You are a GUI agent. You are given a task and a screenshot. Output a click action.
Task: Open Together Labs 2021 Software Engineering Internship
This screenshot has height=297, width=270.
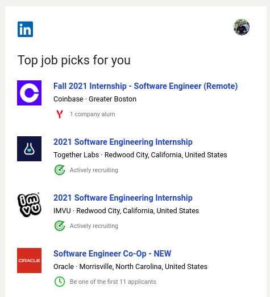pos(123,142)
